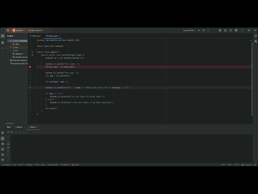Click src breadcrumb in status bar
This screenshot has height=194, width=258.
(x=15, y=164)
